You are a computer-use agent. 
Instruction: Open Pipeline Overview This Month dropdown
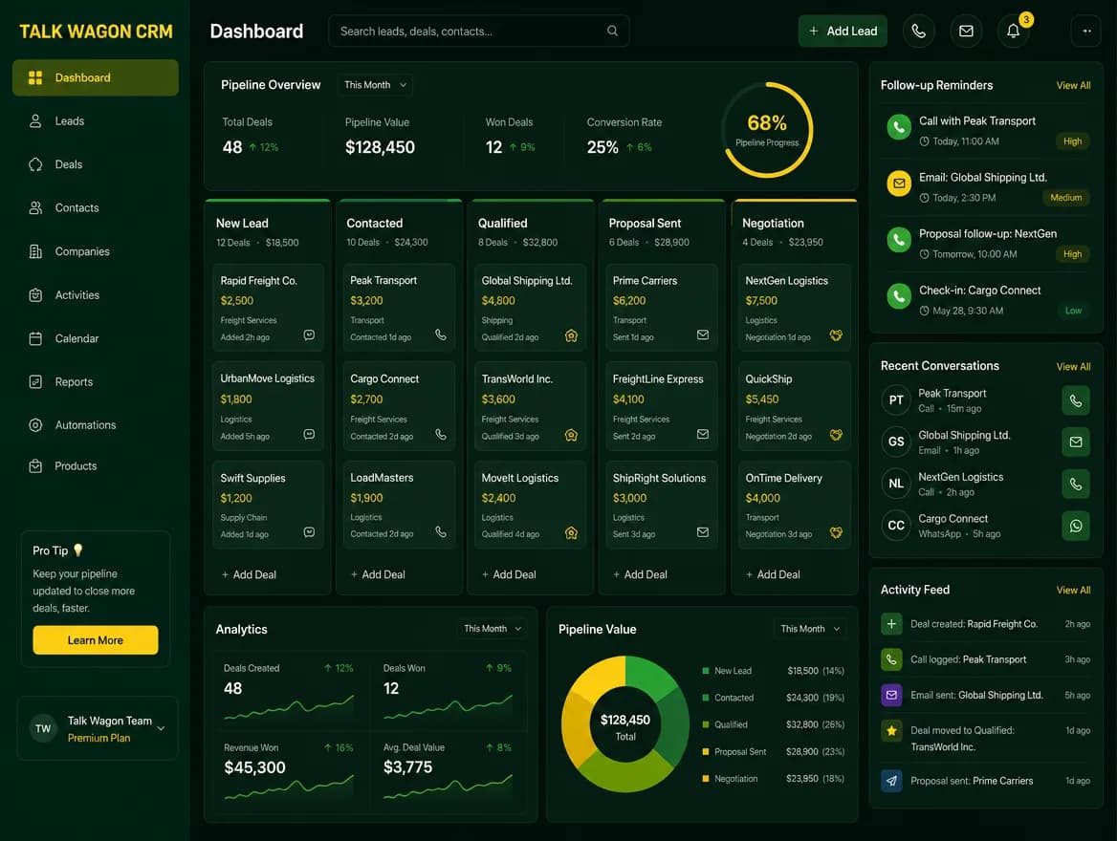[375, 85]
